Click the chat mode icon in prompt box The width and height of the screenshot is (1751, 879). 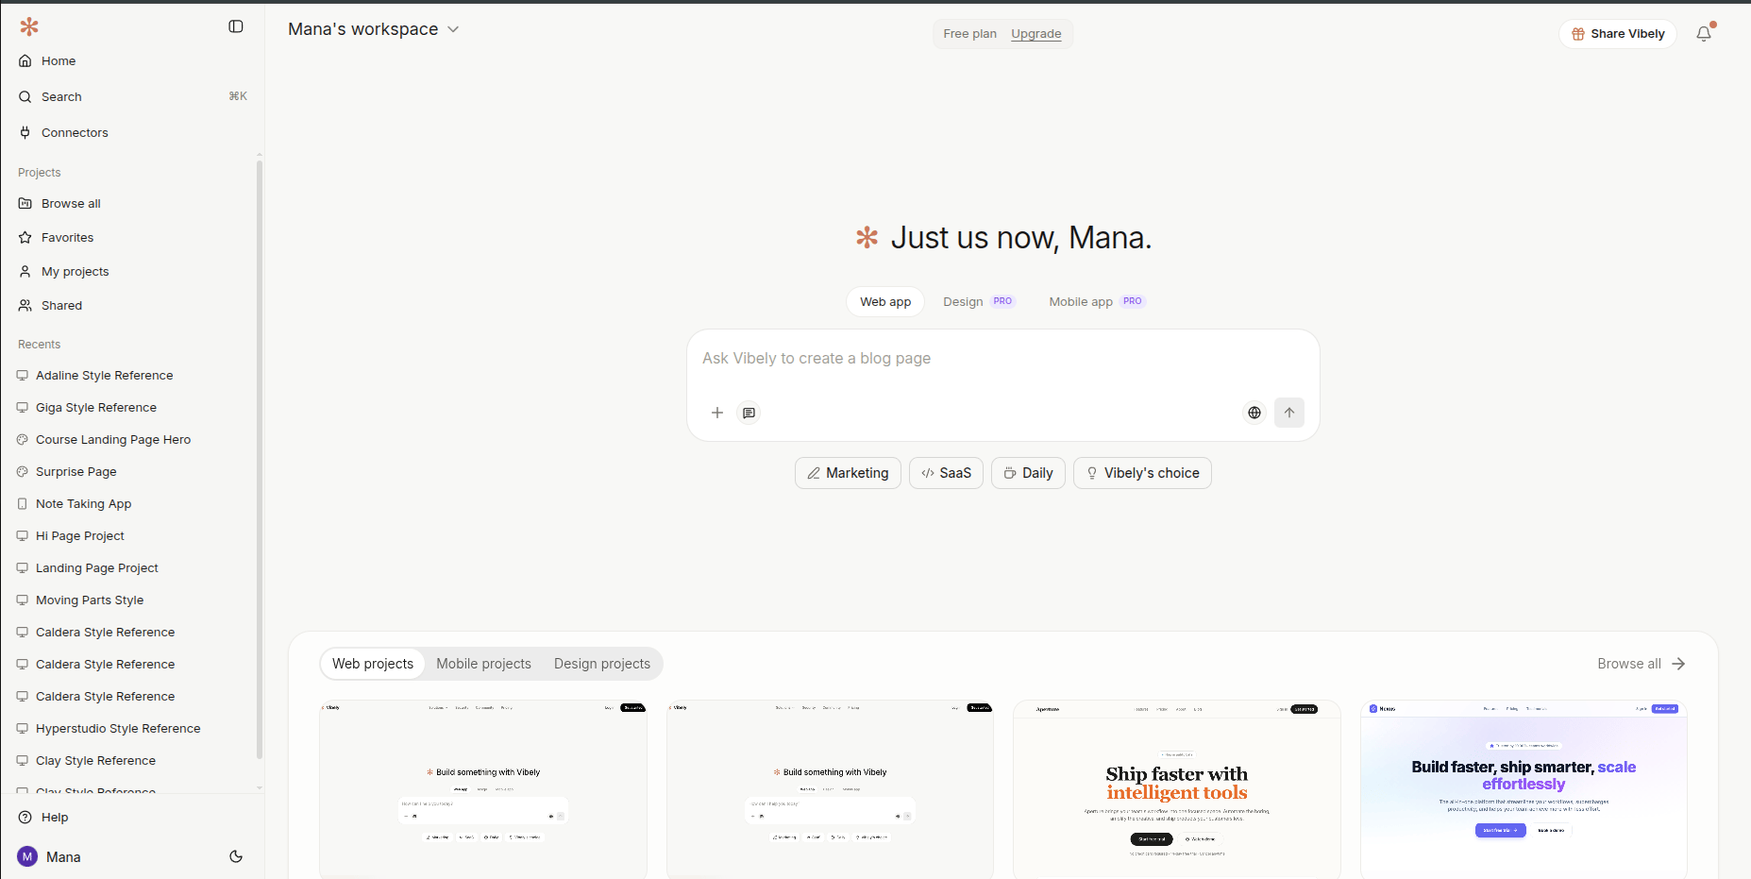(x=749, y=413)
